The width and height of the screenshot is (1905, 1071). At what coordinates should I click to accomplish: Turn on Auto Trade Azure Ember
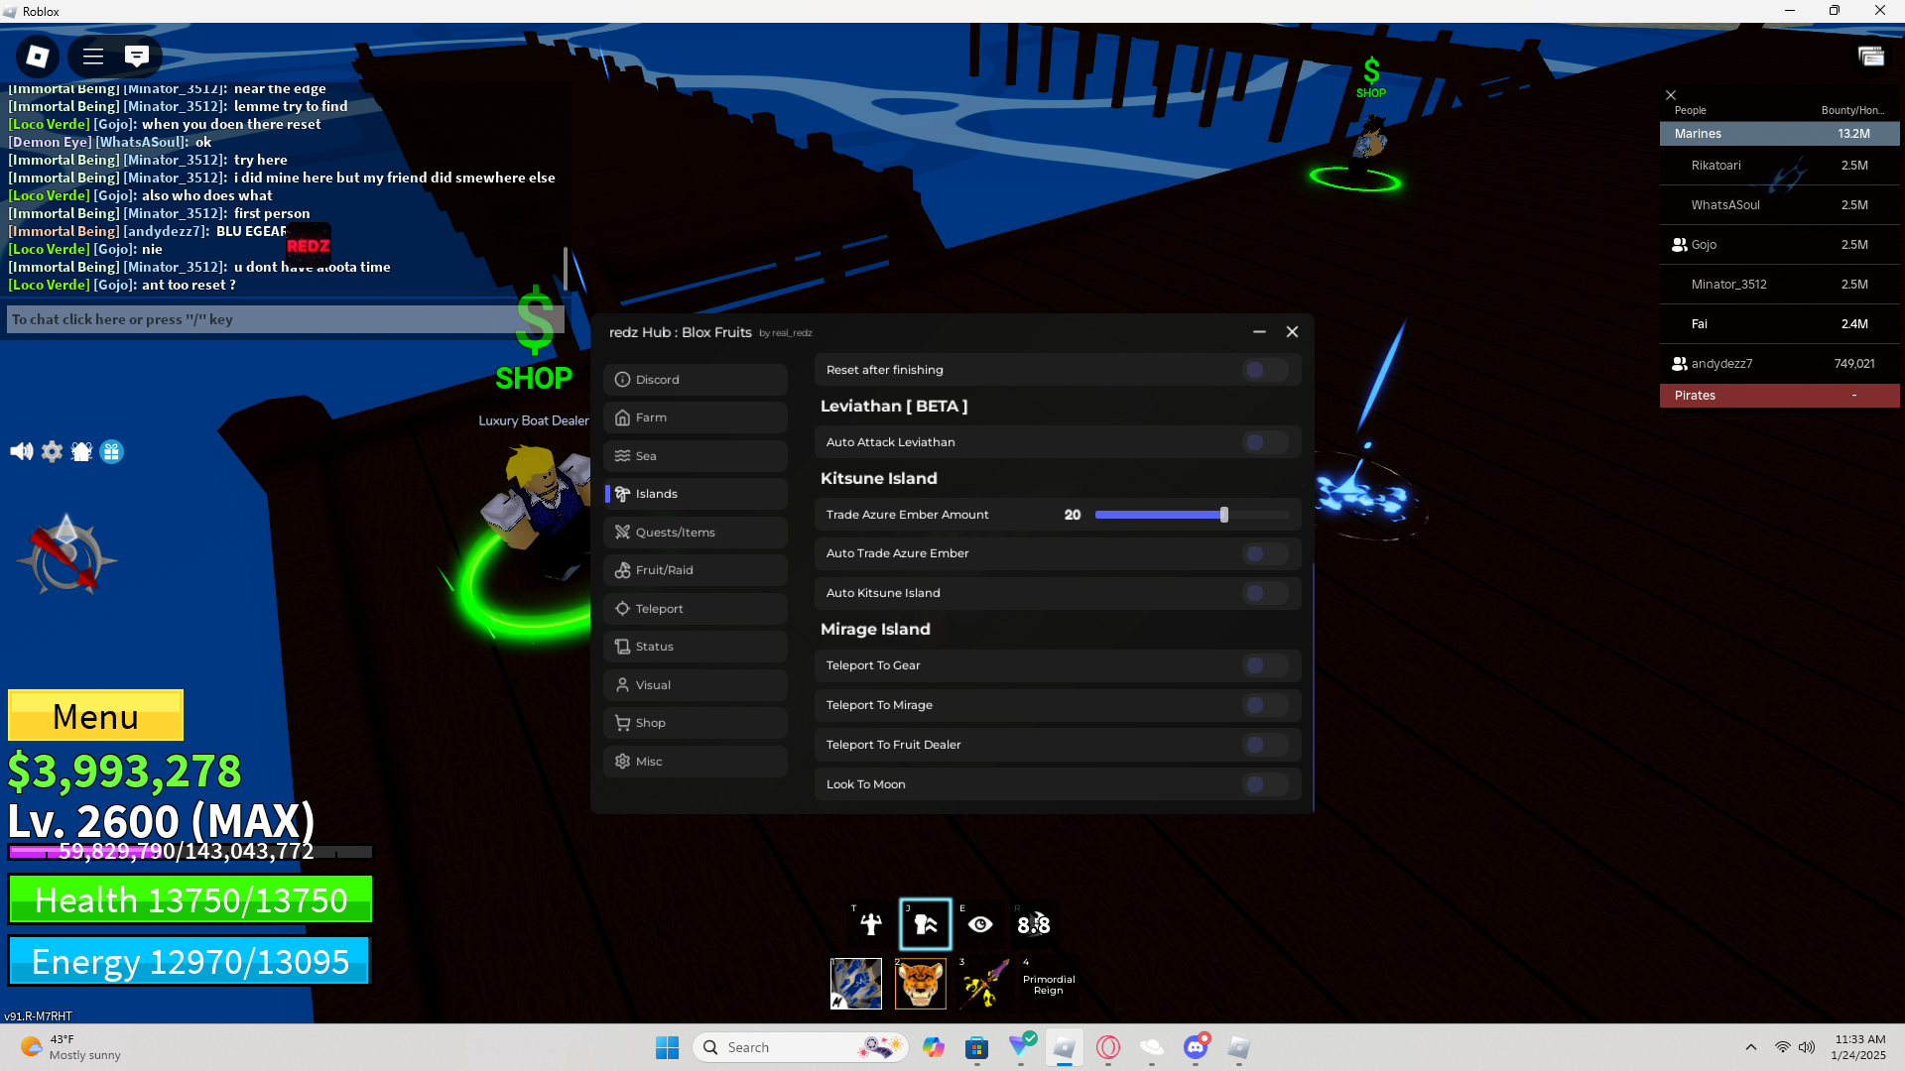[1264, 553]
